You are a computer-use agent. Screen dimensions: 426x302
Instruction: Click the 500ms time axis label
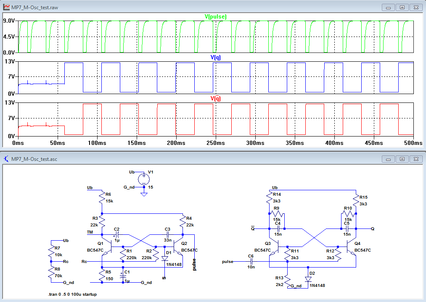click(x=413, y=143)
